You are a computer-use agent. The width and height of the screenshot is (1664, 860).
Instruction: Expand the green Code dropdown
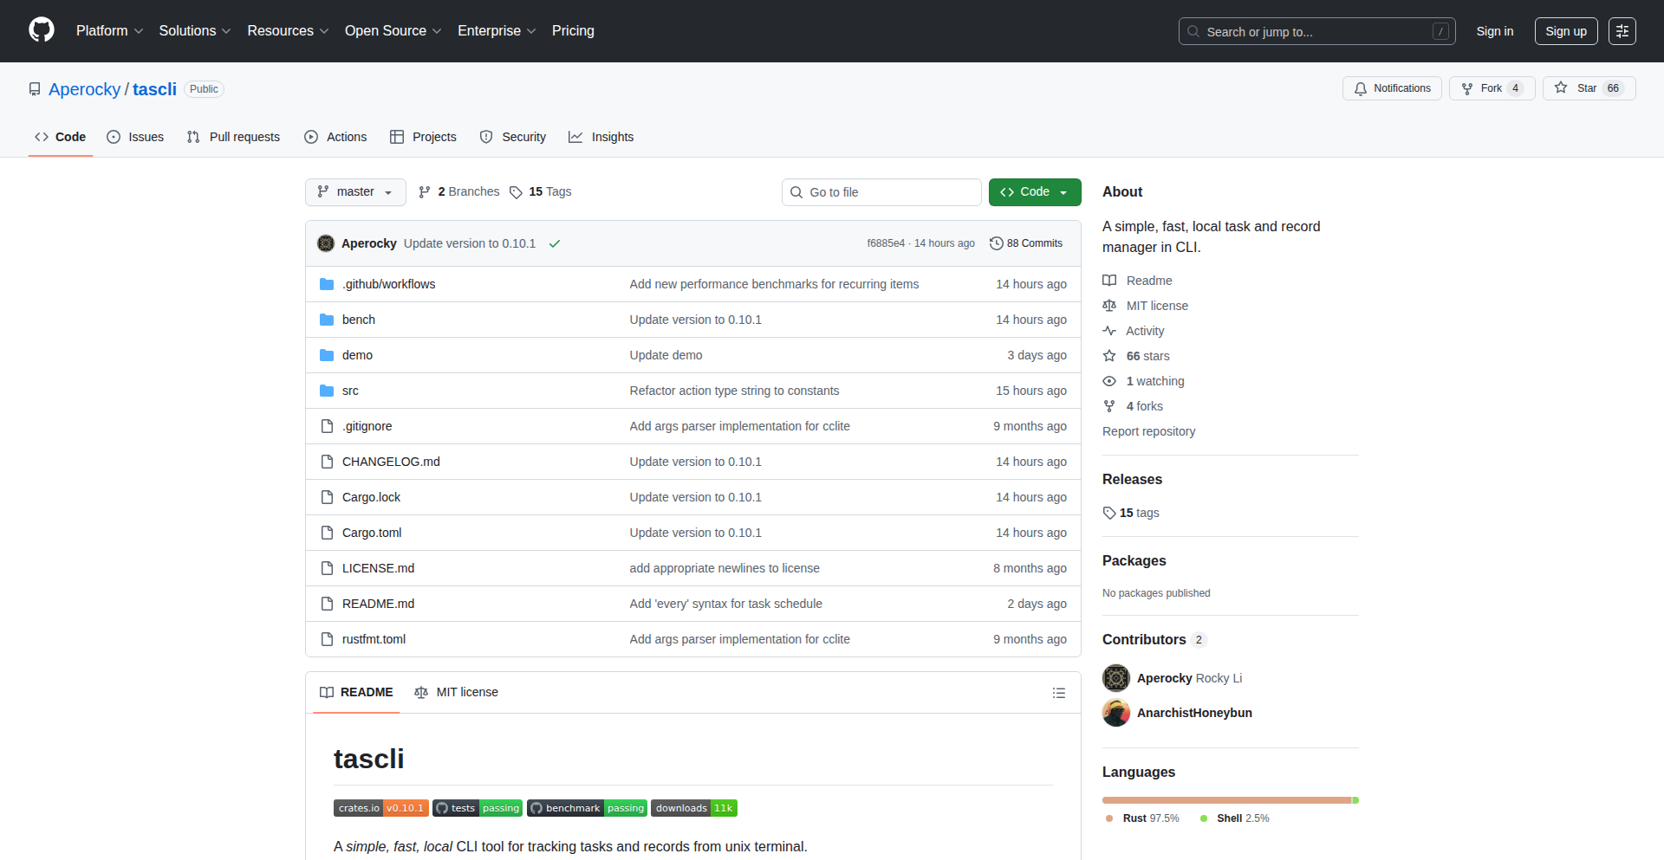(1034, 191)
